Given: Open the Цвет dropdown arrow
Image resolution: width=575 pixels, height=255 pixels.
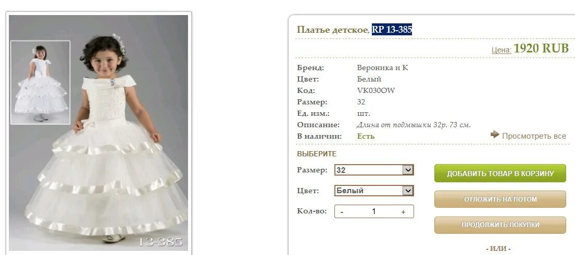Looking at the screenshot, I should tap(408, 191).
